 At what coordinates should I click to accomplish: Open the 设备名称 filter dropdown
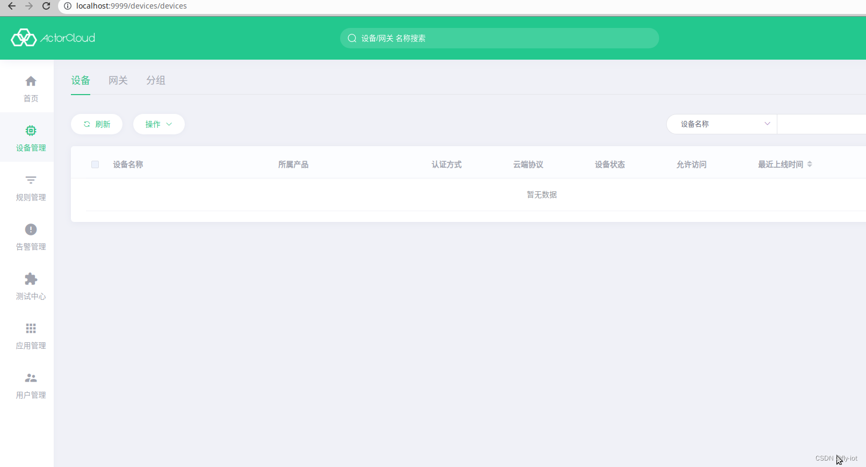tap(721, 124)
